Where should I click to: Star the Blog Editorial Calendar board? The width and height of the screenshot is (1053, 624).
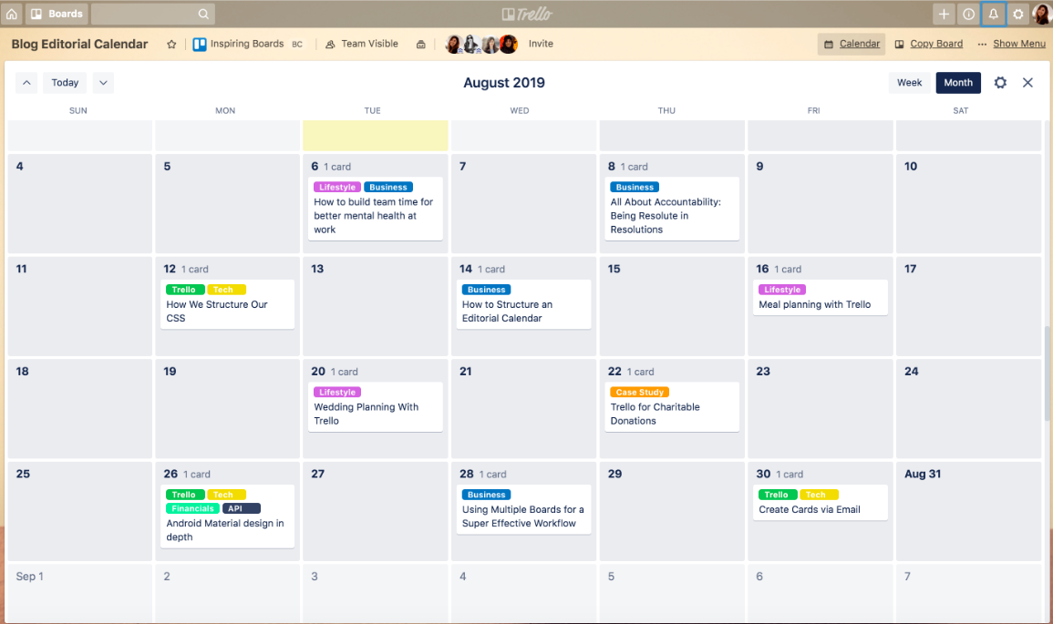[171, 44]
